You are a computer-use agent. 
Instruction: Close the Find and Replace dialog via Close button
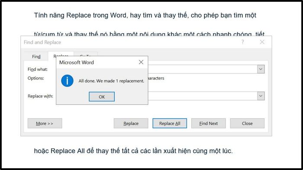point(247,123)
